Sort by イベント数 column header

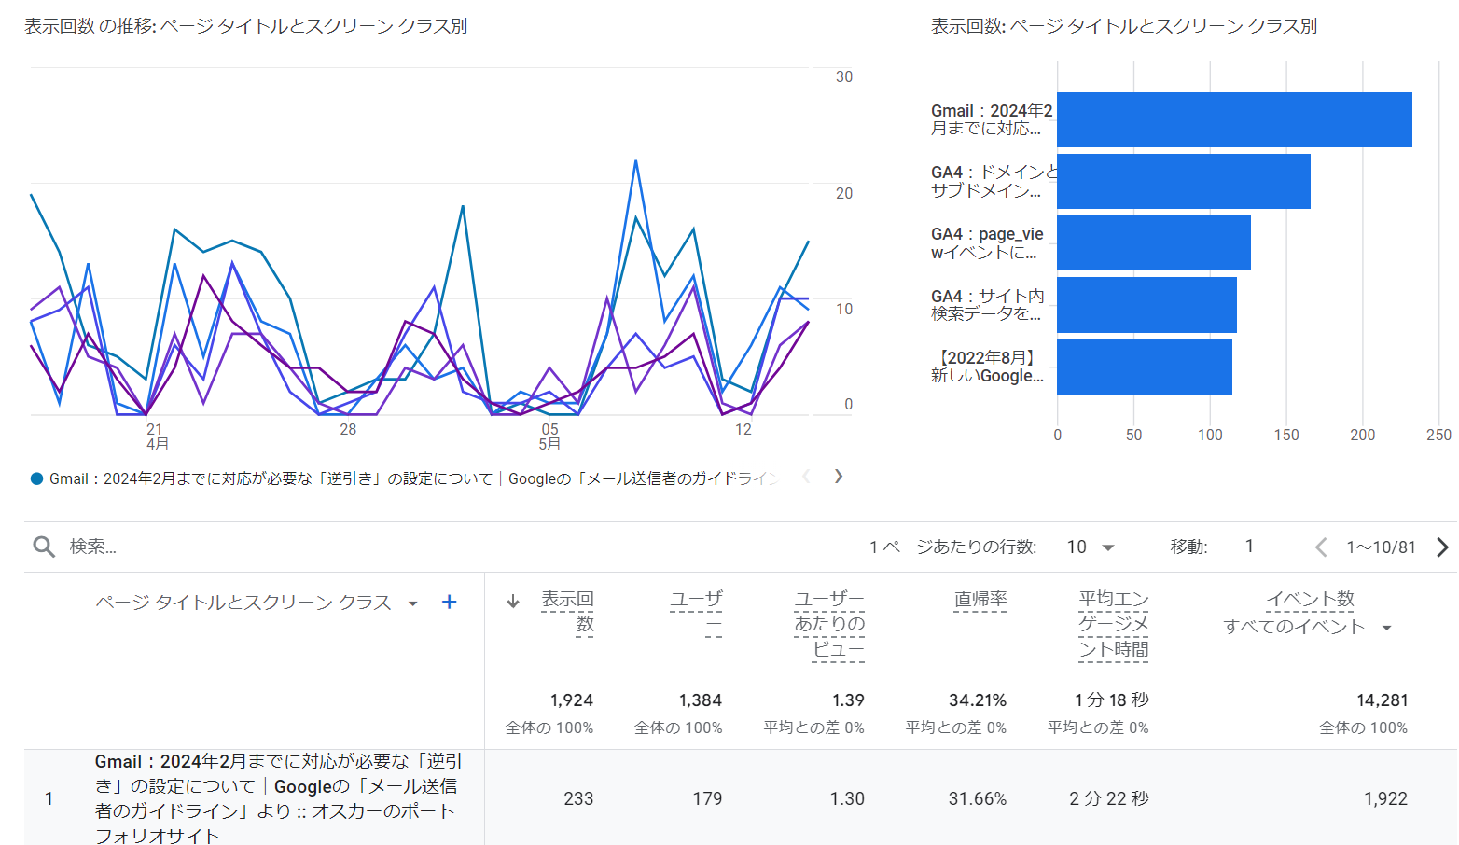point(1310,600)
